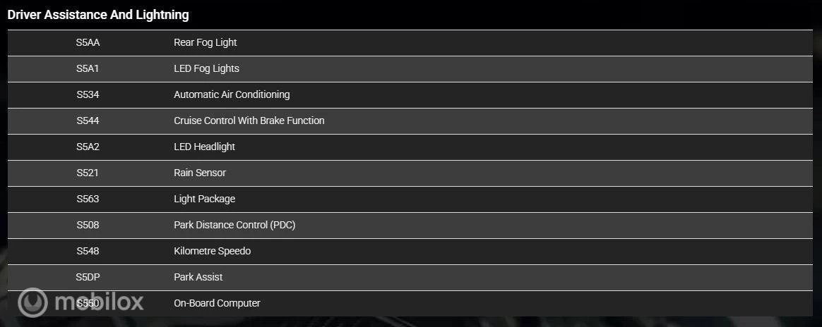Select the Park Assist entry

coord(198,277)
